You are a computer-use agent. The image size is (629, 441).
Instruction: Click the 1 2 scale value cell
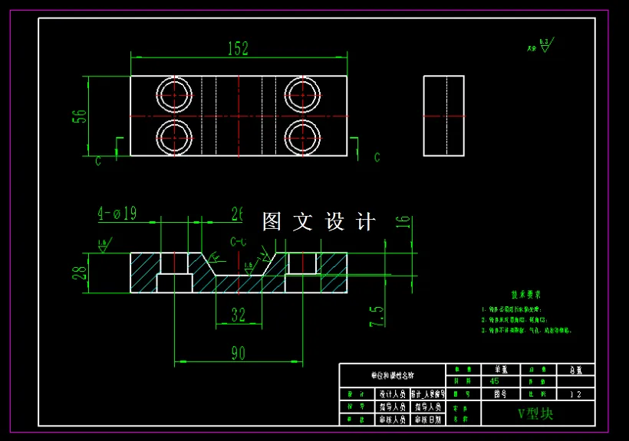point(575,394)
